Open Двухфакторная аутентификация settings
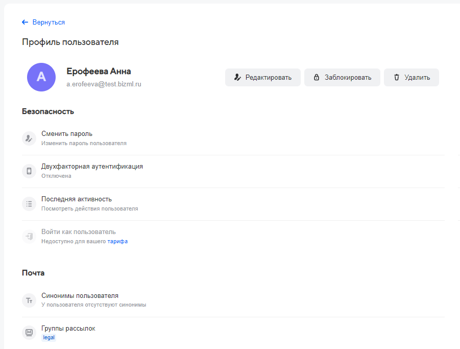 coord(92,167)
